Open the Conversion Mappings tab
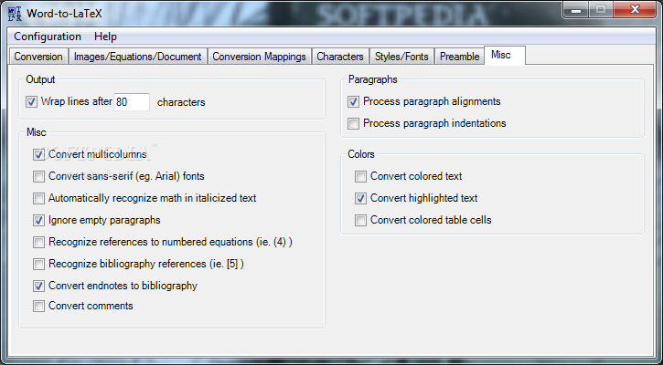 259,57
